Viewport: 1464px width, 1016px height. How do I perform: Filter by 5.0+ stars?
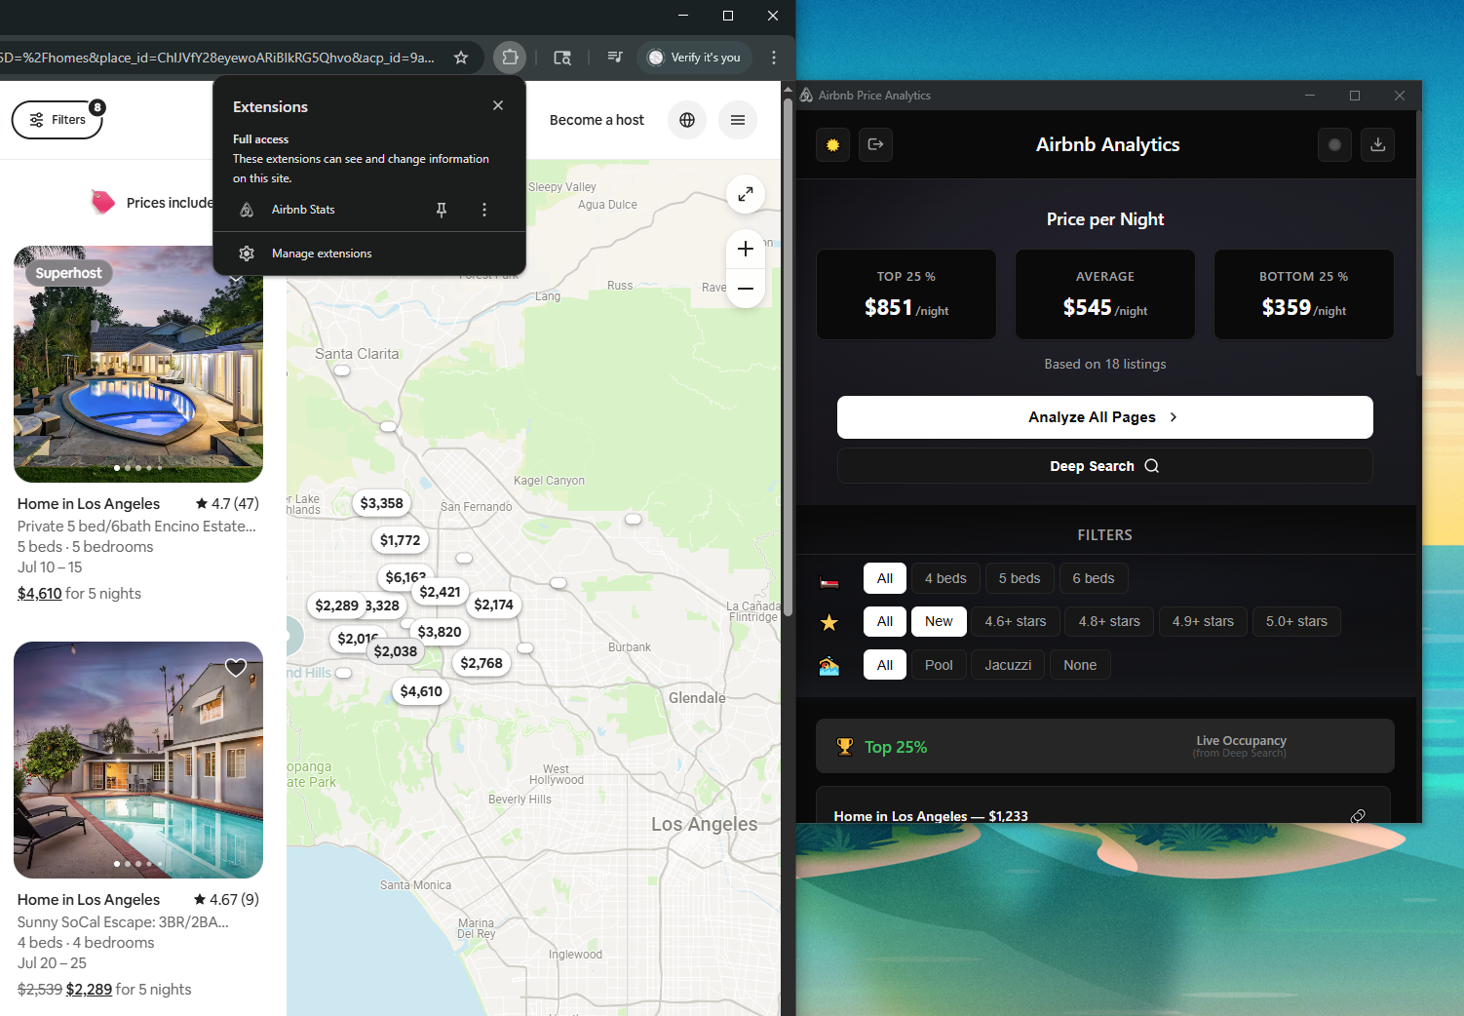click(x=1296, y=621)
